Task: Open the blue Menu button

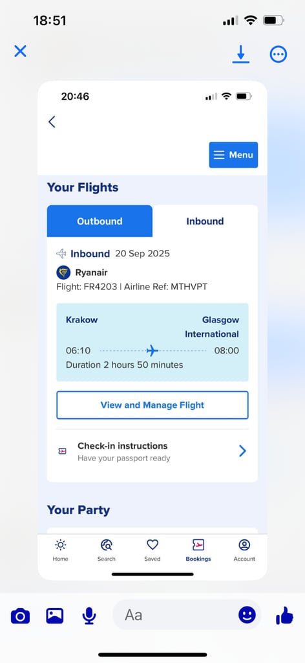Action: [233, 155]
